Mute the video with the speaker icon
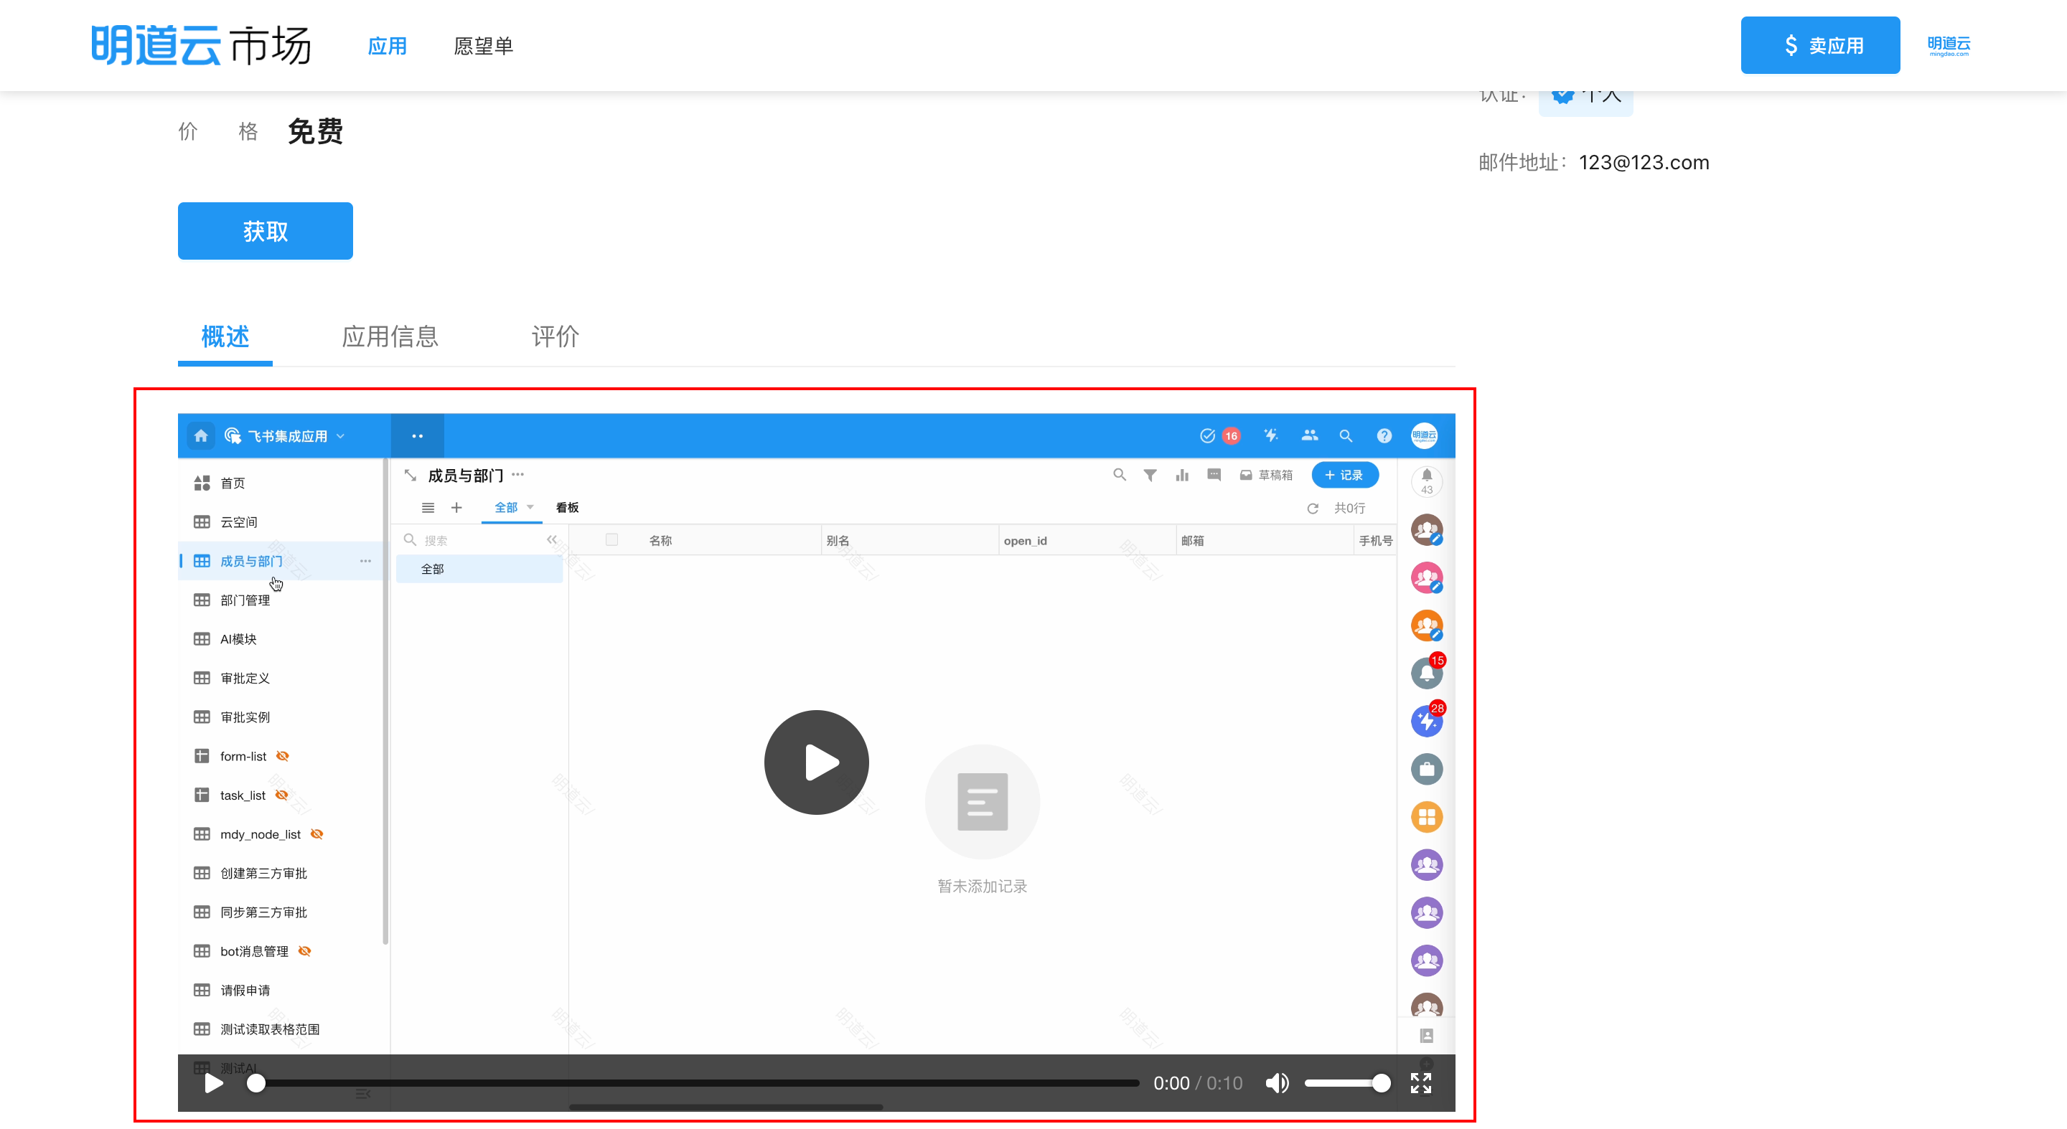Viewport: 2067px width, 1129px height. coord(1277,1083)
